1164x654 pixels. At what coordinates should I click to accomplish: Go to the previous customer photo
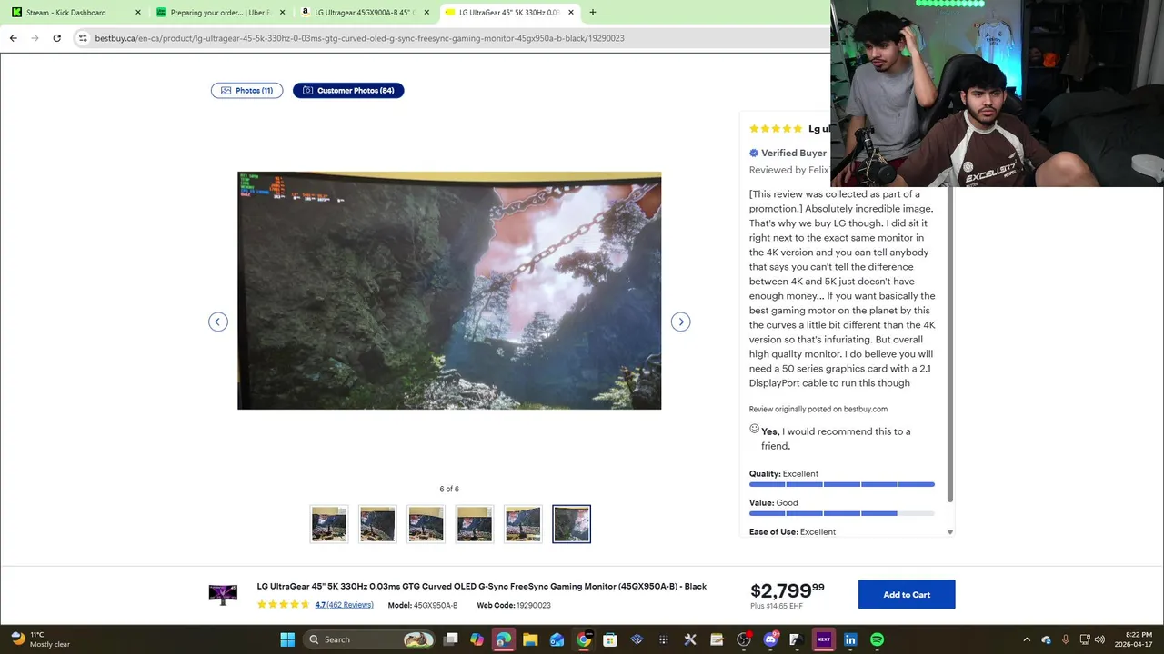(217, 322)
